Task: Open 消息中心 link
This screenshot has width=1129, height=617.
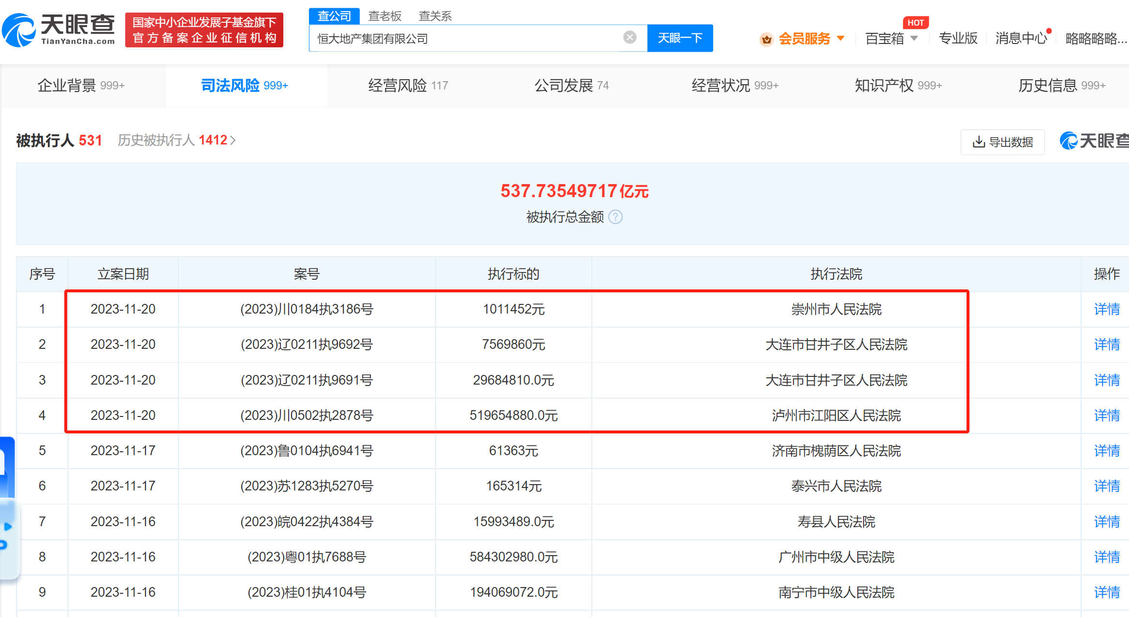Action: tap(1021, 38)
